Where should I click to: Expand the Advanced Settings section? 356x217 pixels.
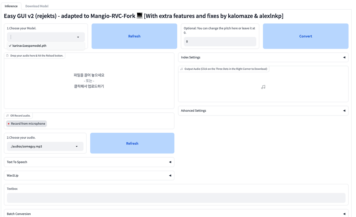[263, 111]
